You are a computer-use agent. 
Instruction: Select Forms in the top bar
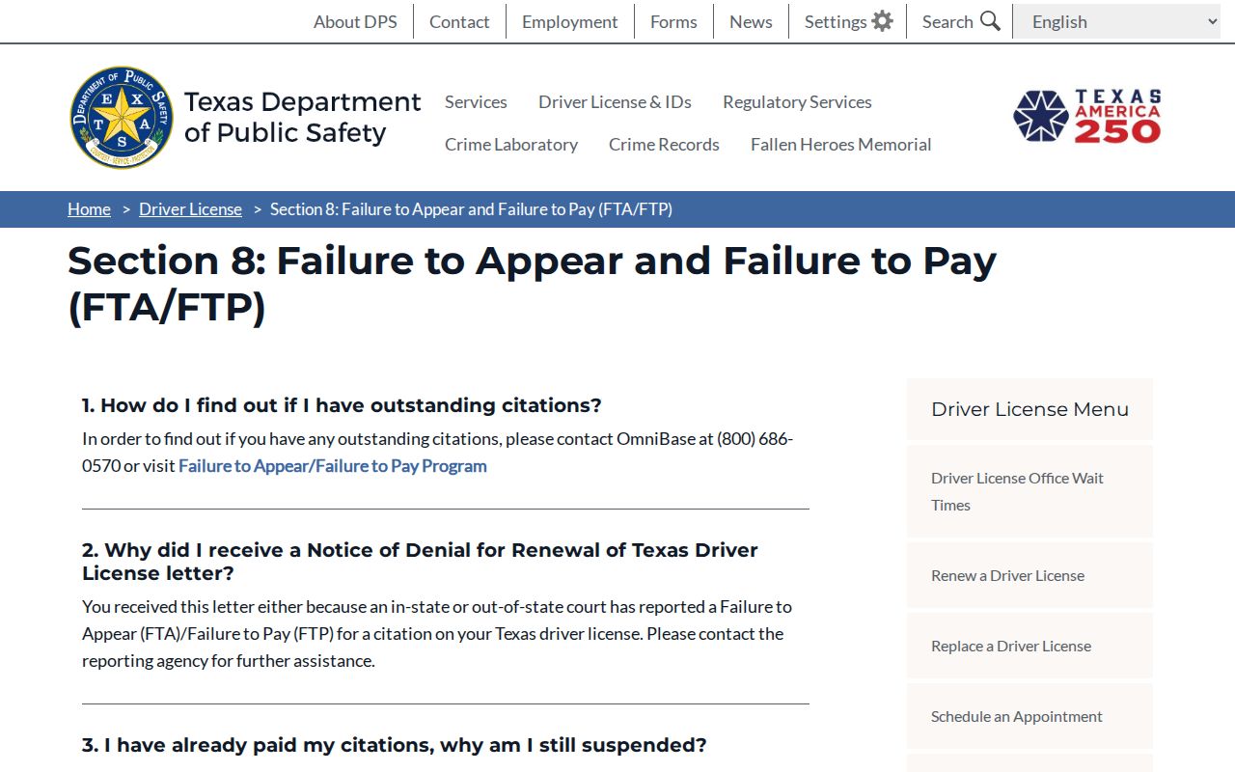[673, 21]
